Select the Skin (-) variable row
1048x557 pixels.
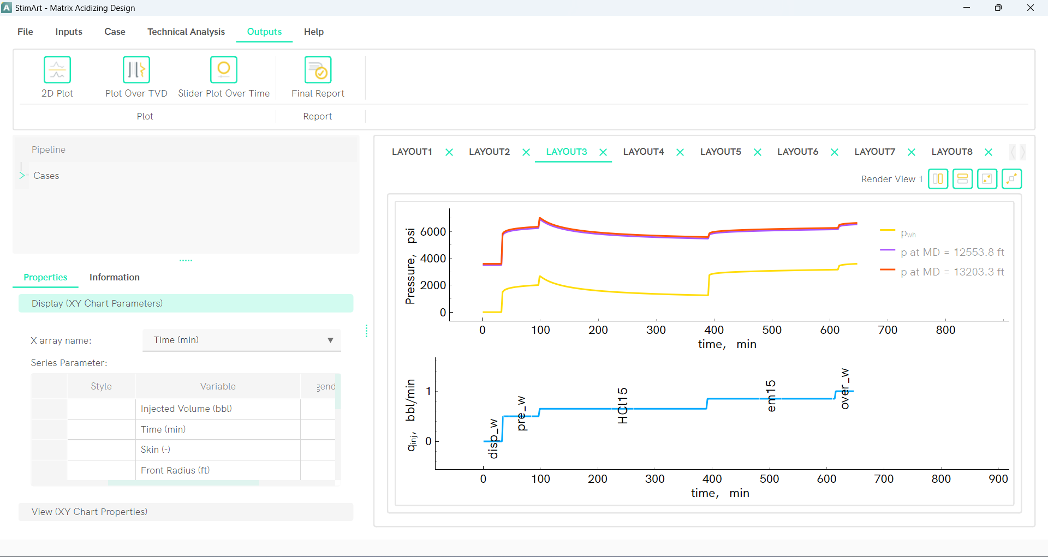tap(217, 450)
